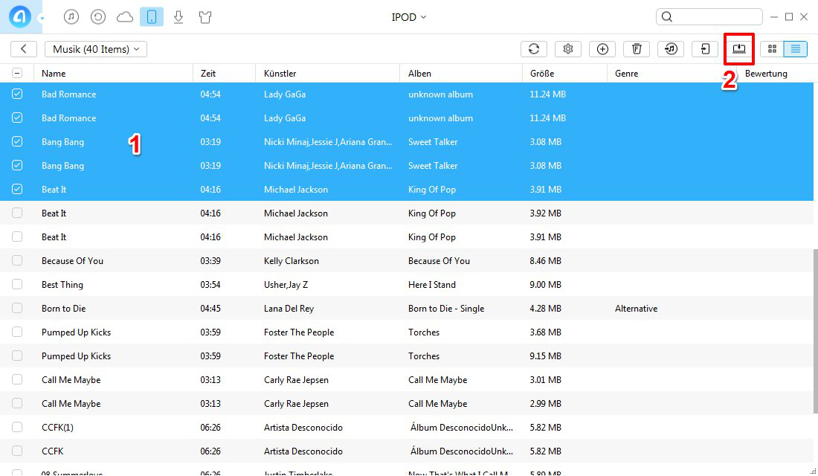The width and height of the screenshot is (818, 476).
Task: Click the 9.15 MB size cell
Action: point(546,356)
